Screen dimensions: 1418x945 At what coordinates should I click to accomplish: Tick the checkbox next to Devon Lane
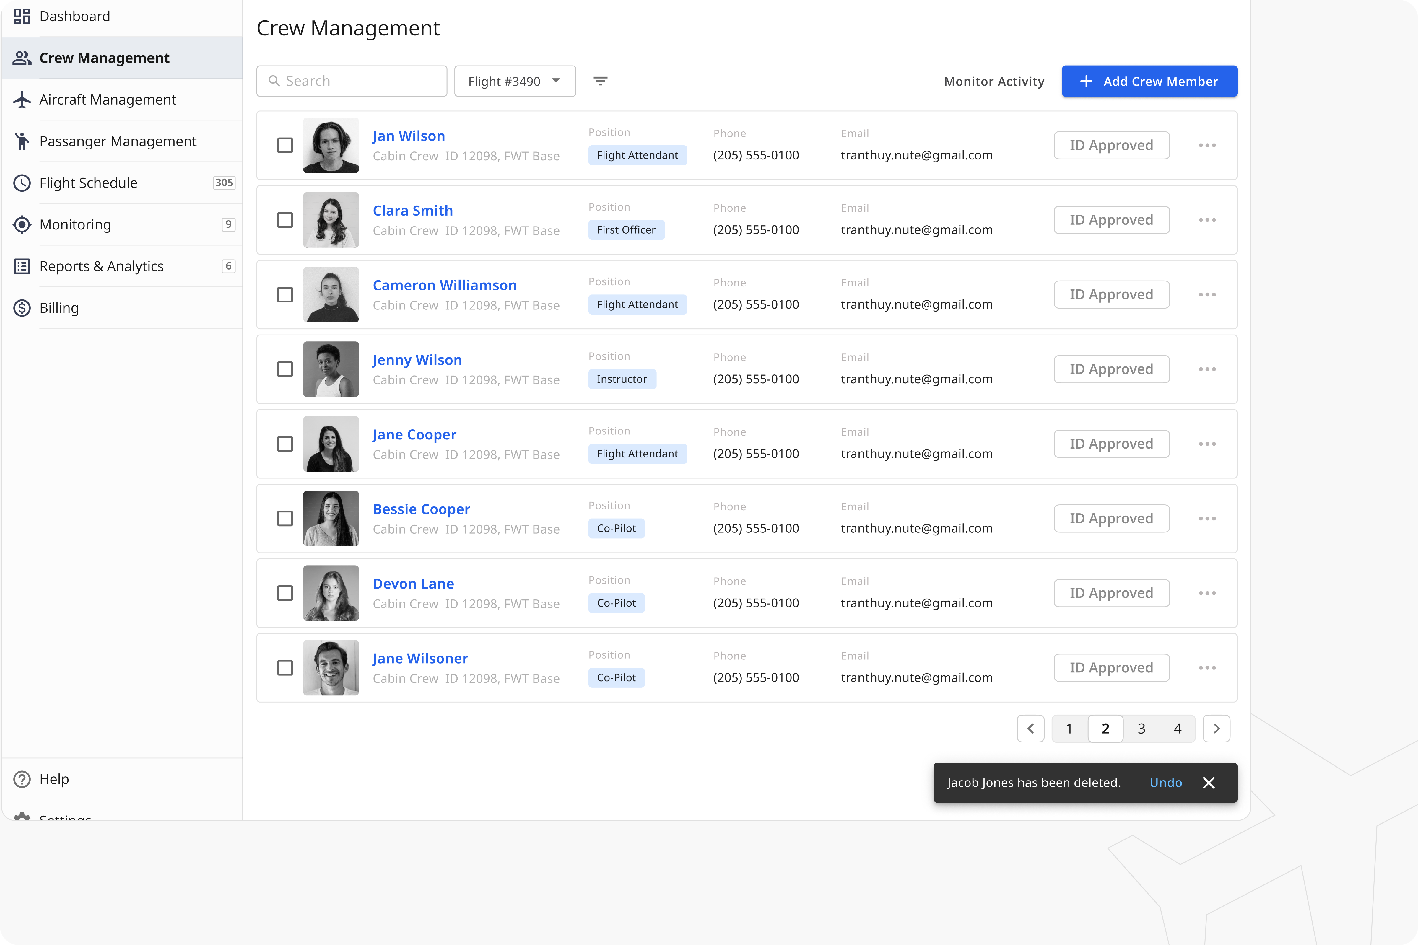(284, 593)
